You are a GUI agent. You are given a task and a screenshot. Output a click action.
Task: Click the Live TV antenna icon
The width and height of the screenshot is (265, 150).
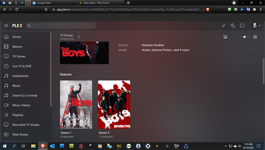tap(6, 66)
